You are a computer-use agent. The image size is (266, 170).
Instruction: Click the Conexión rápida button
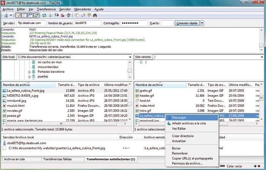(x=187, y=23)
